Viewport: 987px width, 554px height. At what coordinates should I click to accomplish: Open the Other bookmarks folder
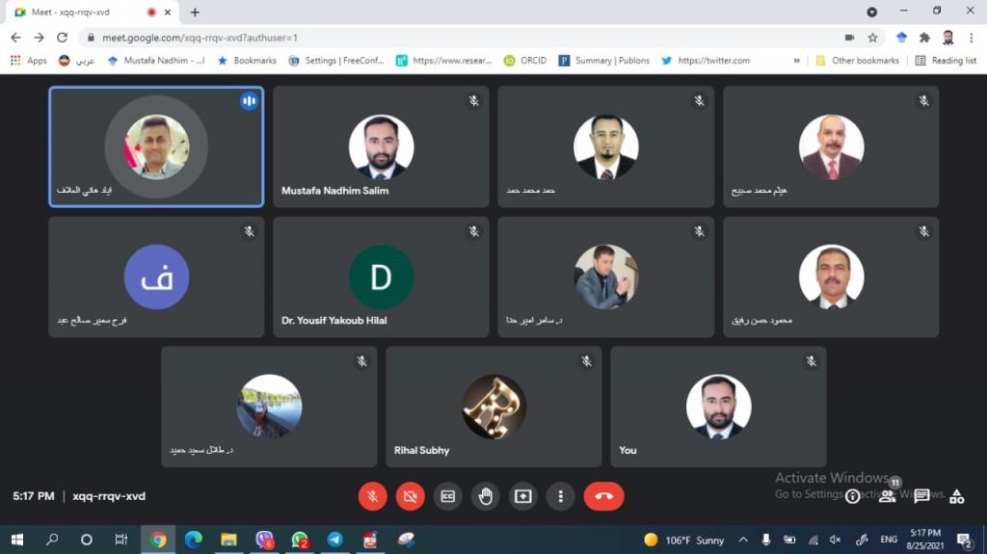click(857, 61)
